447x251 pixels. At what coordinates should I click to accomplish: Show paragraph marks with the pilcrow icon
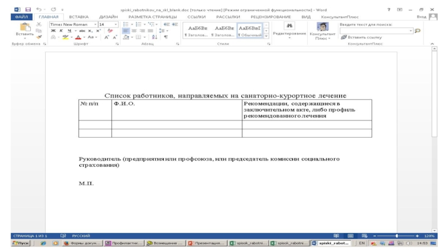pos(166,37)
